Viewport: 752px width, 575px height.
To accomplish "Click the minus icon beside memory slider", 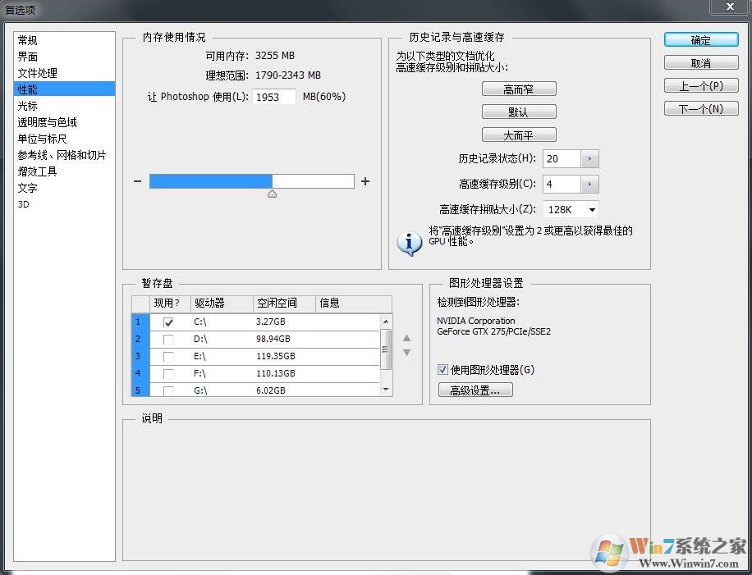I will click(137, 181).
